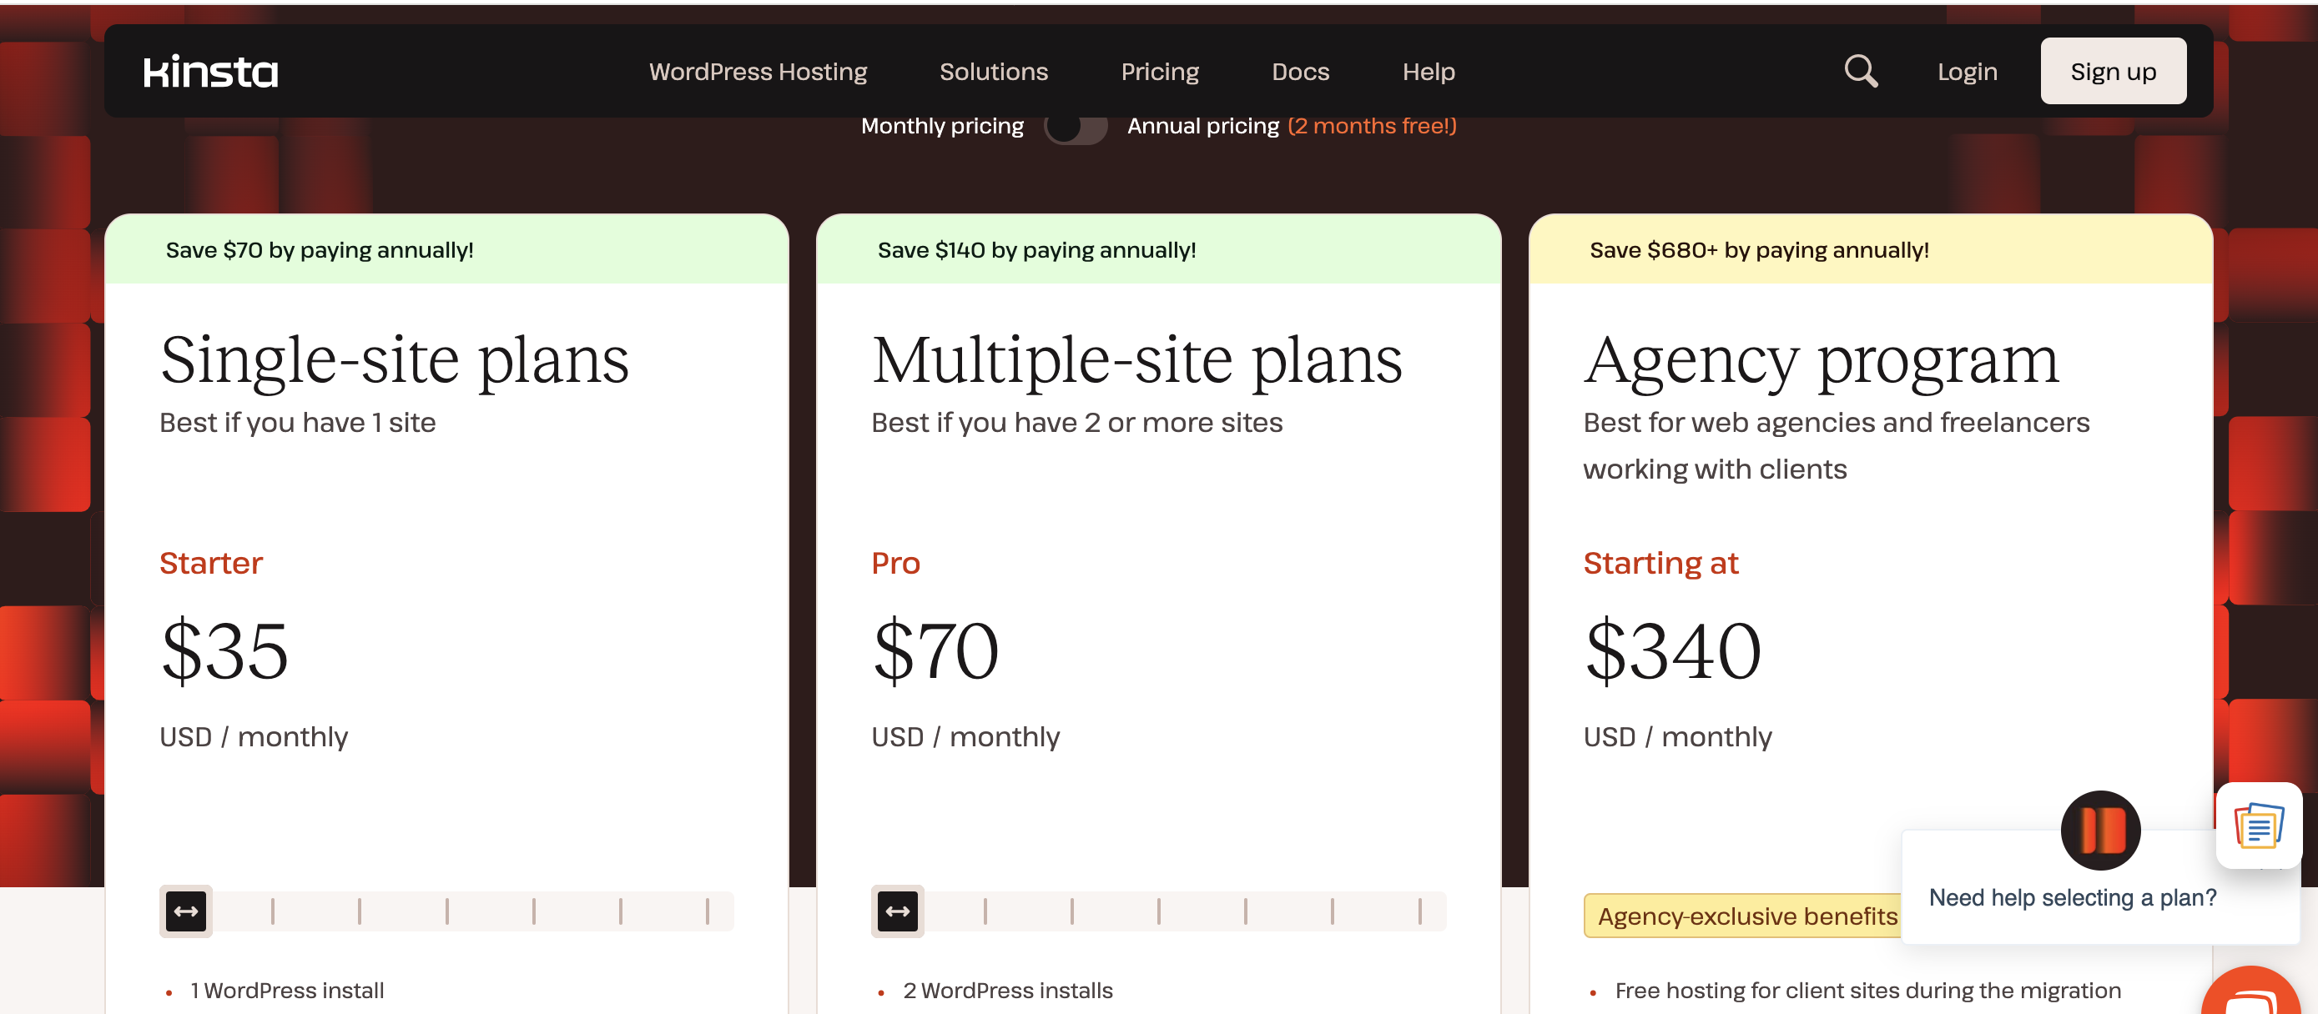Viewport: 2318px width, 1014px height.
Task: Open the Help nav item
Action: click(1428, 72)
